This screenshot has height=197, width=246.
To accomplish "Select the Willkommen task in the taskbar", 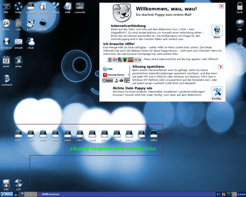I will 127,194.
